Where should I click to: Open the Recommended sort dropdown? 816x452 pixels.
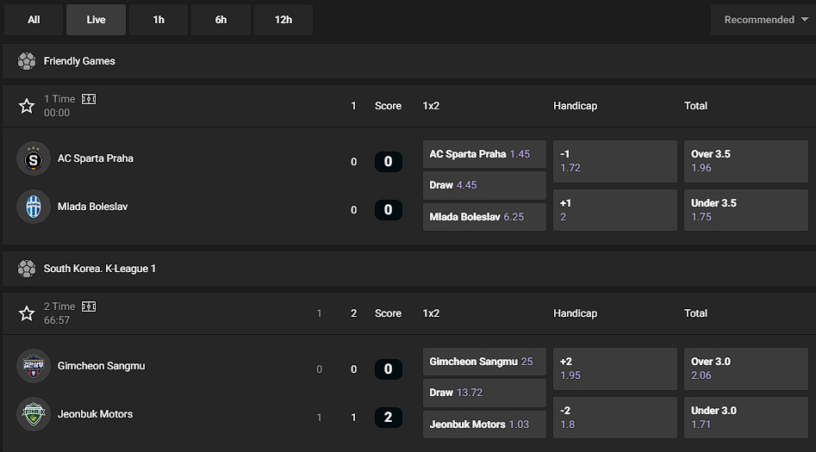tap(763, 20)
